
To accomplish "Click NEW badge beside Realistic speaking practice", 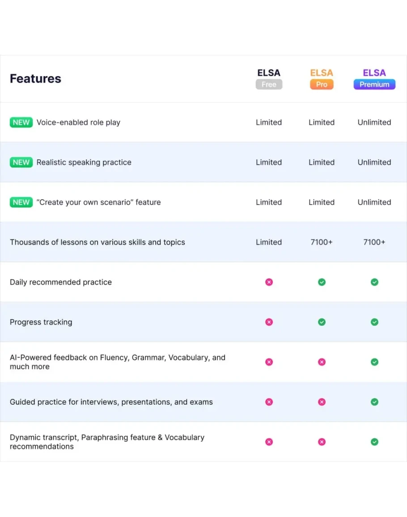I will [x=21, y=162].
